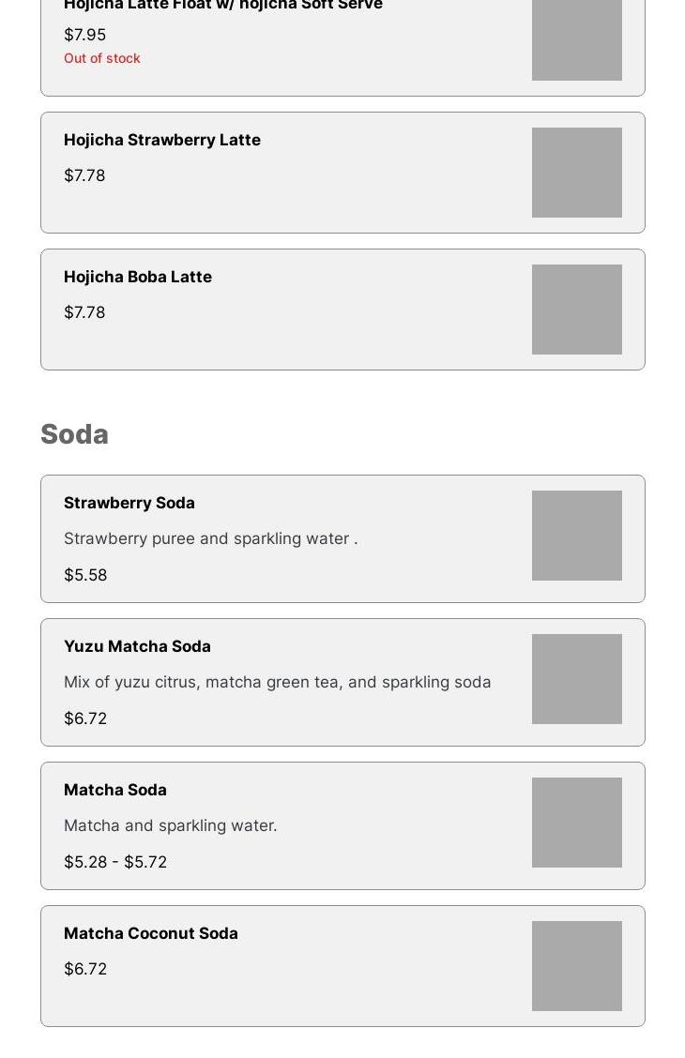Click the Matcha Soda image thumbnail
This screenshot has height=1058, width=685.
click(576, 823)
